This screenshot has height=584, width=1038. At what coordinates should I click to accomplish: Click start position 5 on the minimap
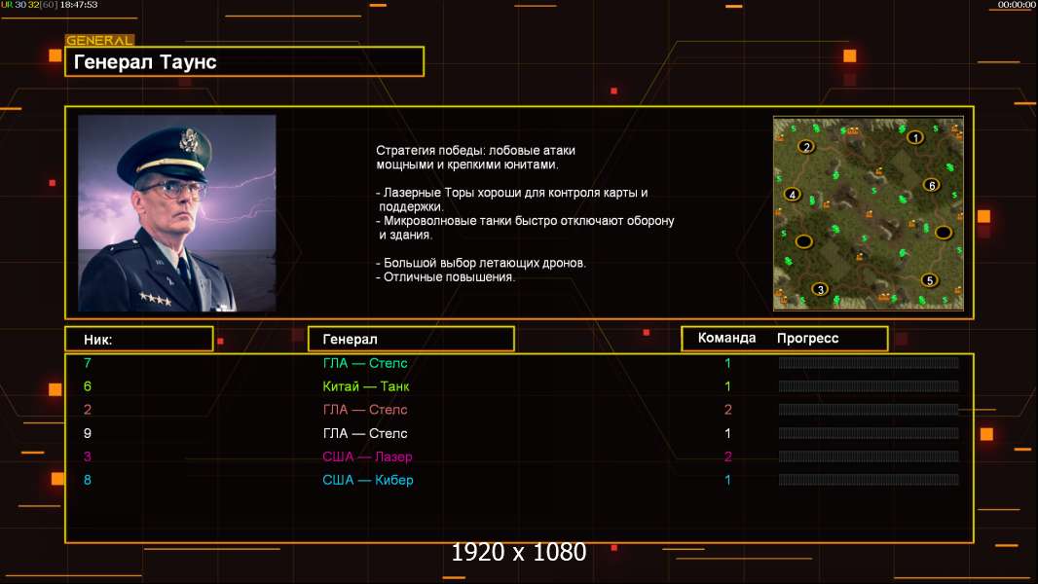click(x=930, y=280)
